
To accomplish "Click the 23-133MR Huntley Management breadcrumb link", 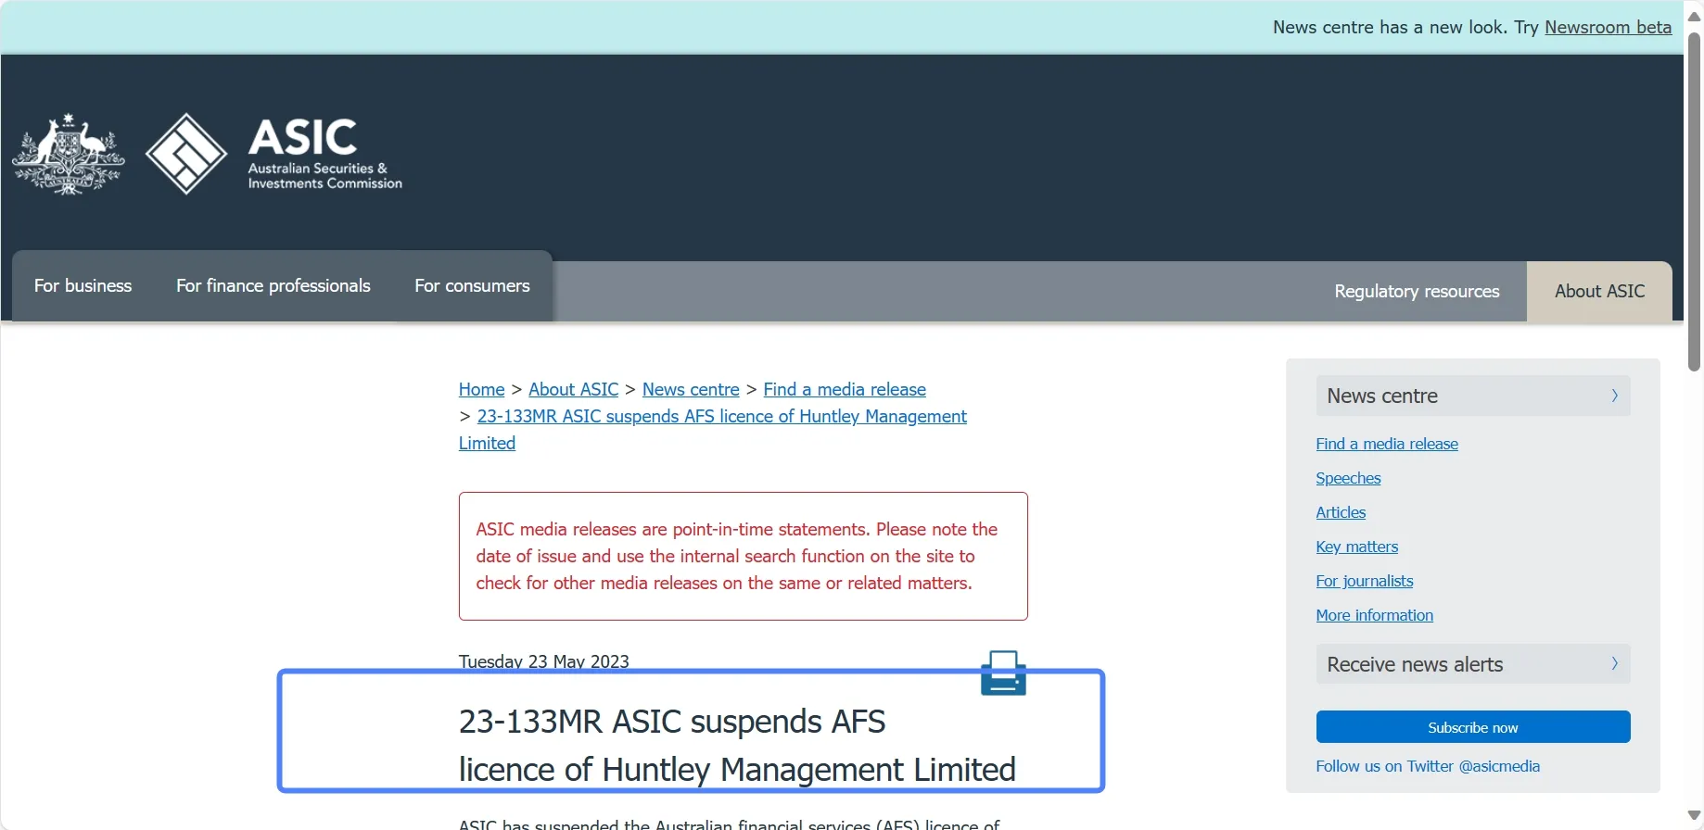I will [721, 417].
